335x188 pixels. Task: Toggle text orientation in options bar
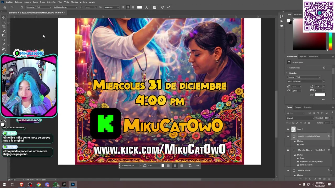click(22, 7)
